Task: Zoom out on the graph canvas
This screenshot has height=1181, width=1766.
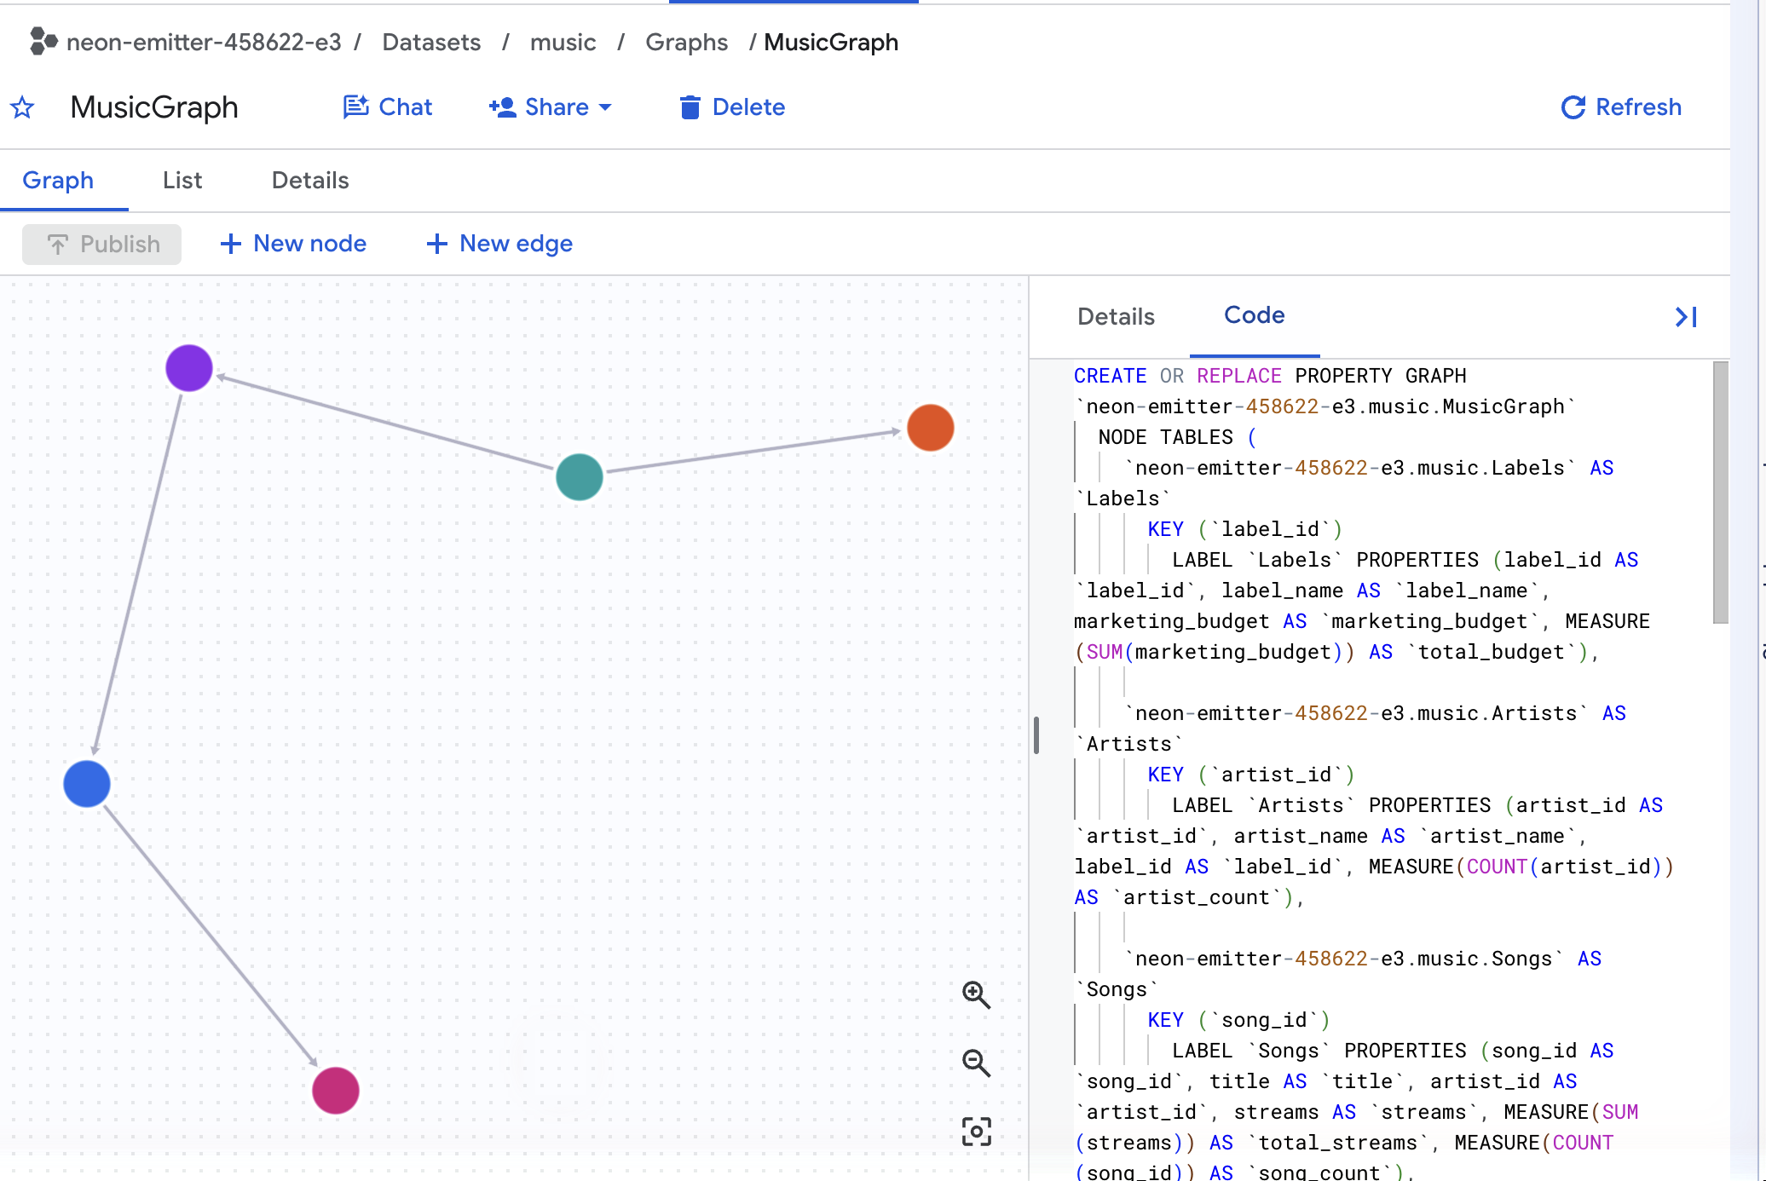Action: [977, 1063]
